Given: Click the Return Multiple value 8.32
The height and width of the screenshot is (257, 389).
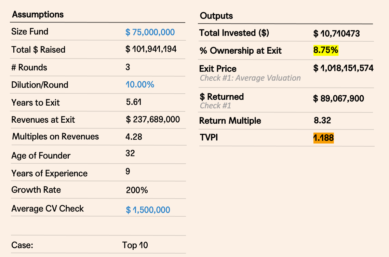Looking at the screenshot, I should [x=322, y=120].
